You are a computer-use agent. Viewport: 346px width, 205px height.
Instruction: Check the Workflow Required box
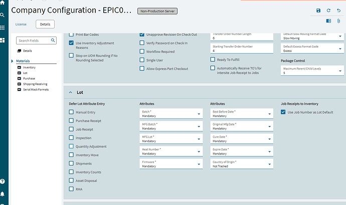[142, 51]
